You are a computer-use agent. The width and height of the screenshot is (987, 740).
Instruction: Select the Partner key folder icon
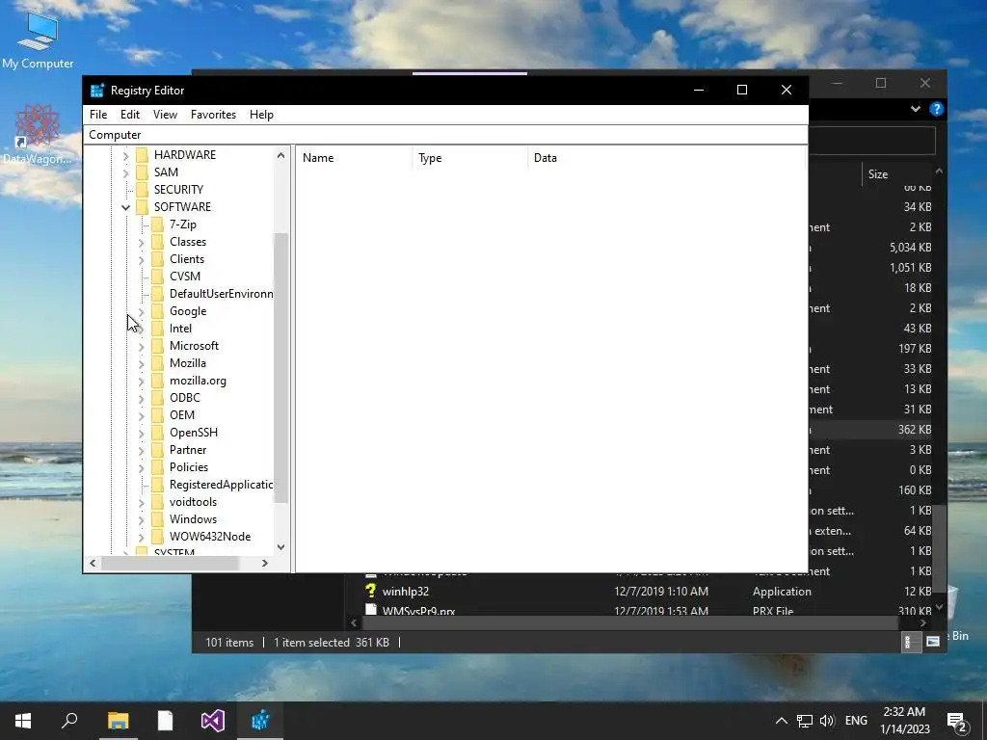157,450
